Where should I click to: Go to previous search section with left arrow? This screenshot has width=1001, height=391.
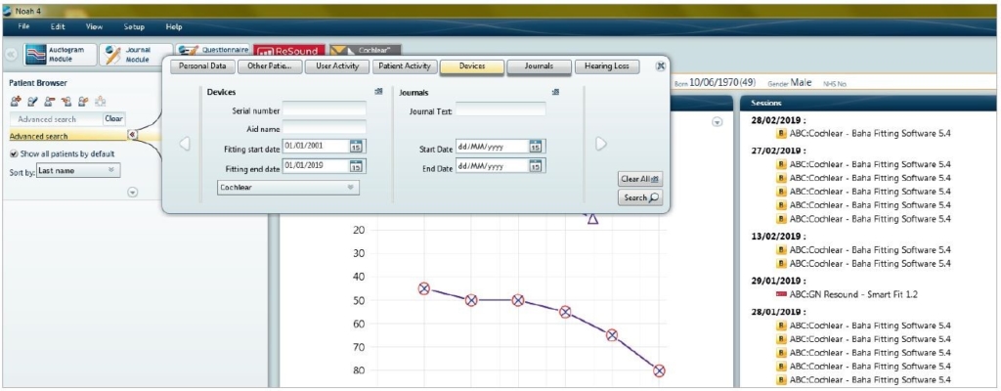tap(185, 145)
